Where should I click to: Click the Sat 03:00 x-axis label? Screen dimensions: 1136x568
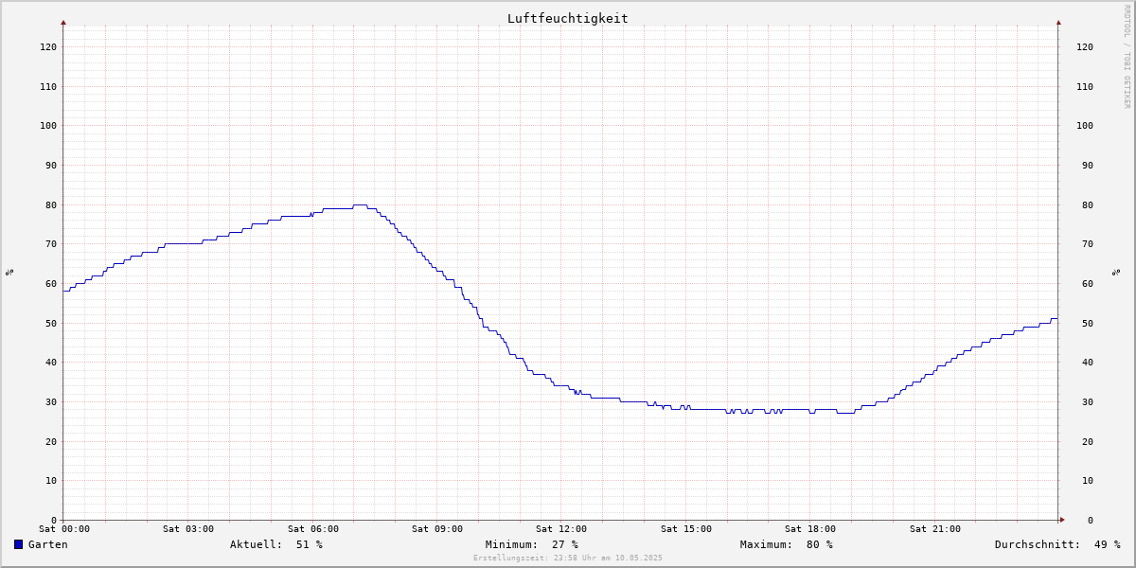tap(188, 529)
